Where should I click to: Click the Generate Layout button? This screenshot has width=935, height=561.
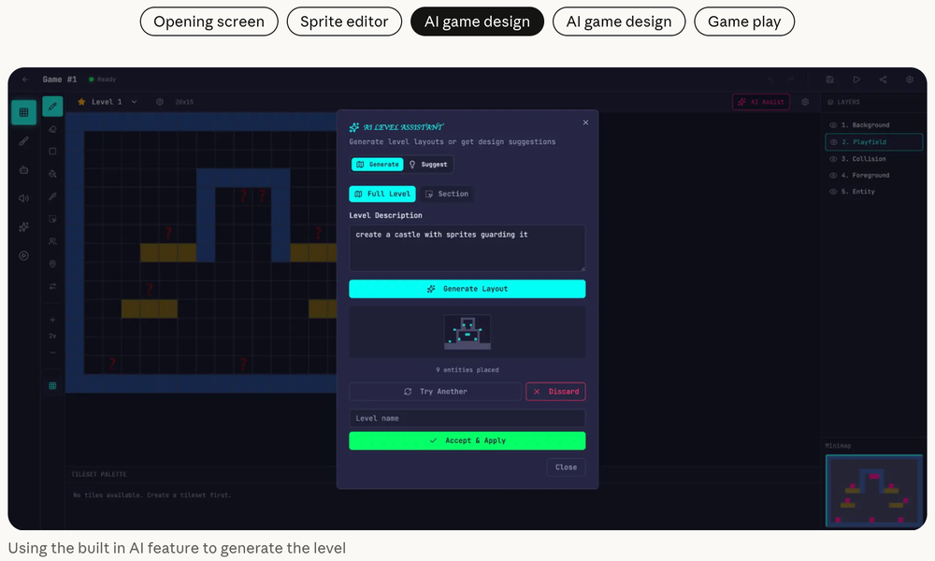click(467, 289)
